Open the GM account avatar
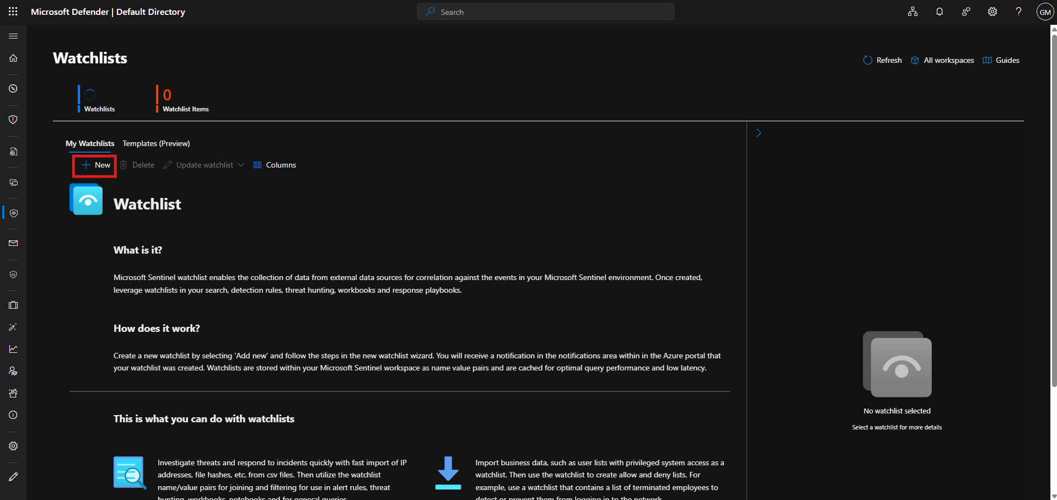Viewport: 1057px width, 500px height. coord(1045,12)
